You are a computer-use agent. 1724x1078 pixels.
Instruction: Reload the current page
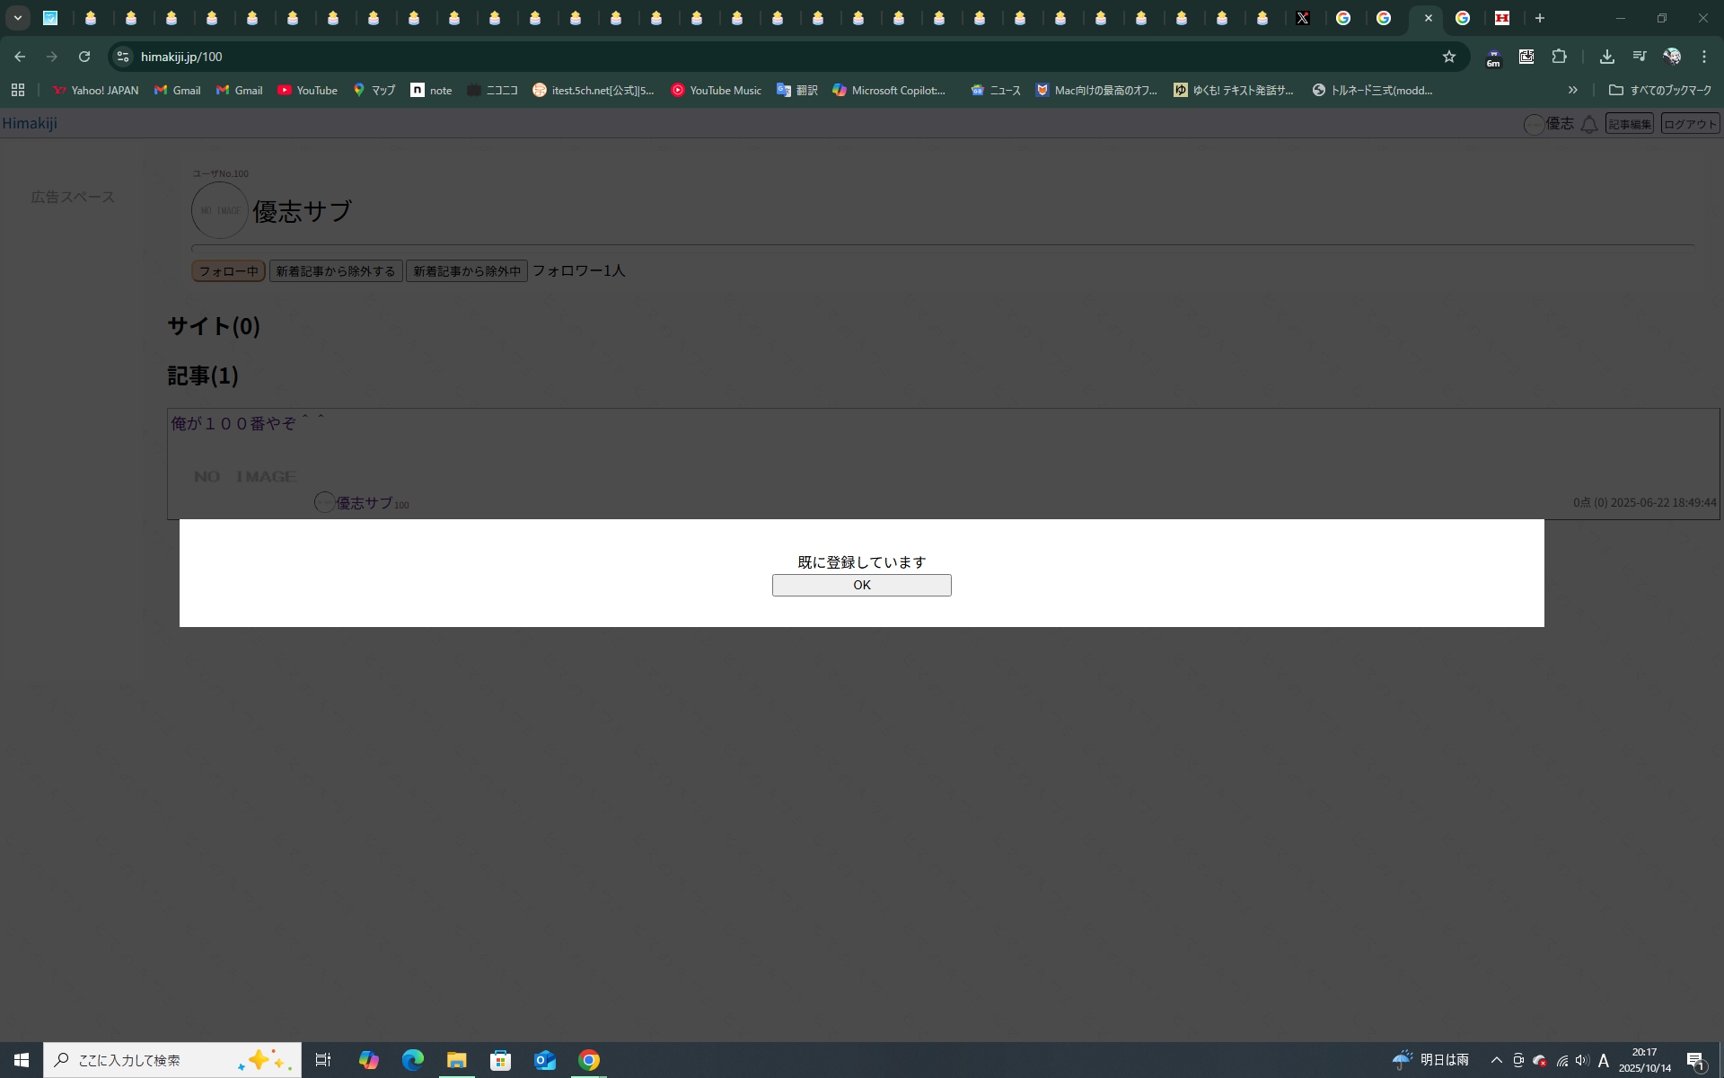tap(84, 57)
